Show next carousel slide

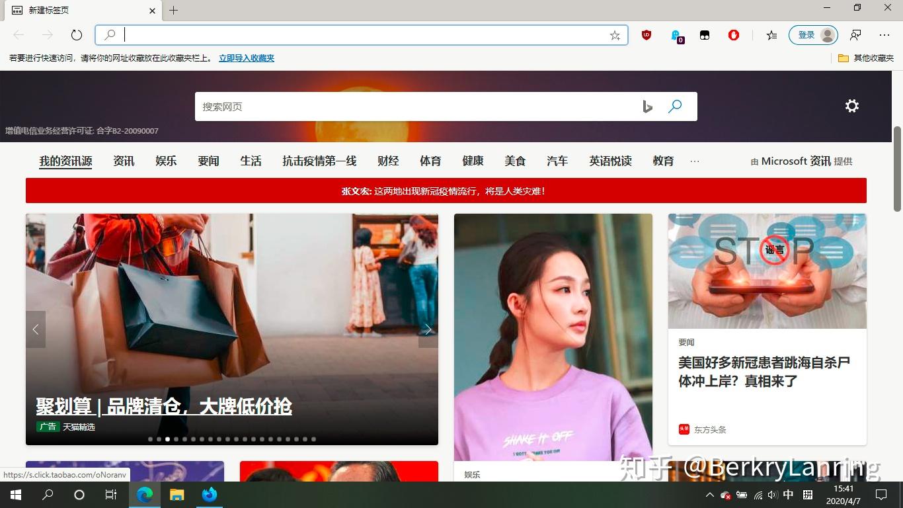pos(428,329)
